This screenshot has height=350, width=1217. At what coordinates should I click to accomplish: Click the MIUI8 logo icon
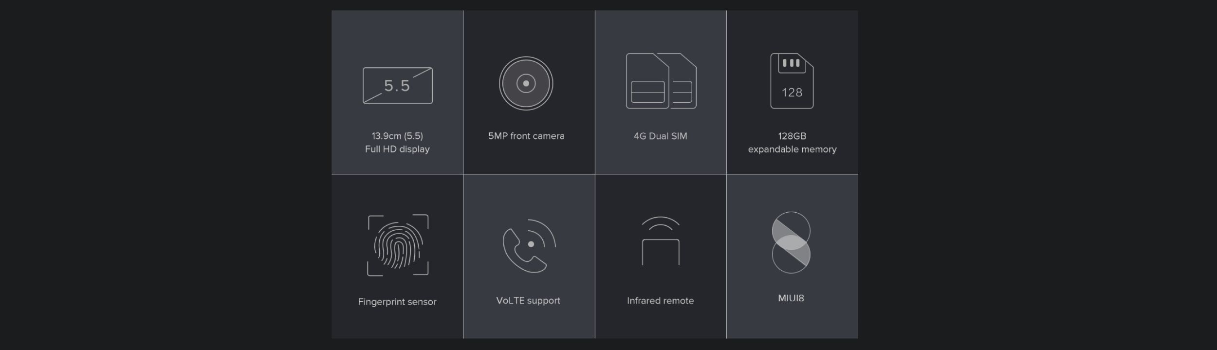pos(791,242)
